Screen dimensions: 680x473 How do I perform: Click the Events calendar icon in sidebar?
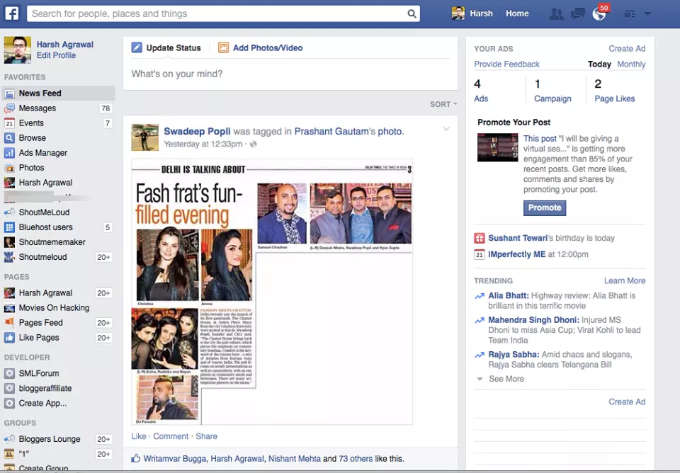pos(9,123)
